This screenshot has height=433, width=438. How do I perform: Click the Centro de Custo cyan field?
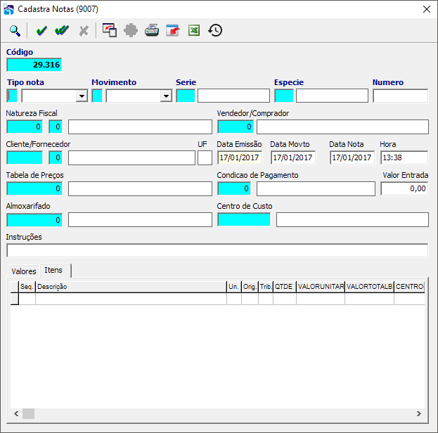pyautogui.click(x=244, y=219)
